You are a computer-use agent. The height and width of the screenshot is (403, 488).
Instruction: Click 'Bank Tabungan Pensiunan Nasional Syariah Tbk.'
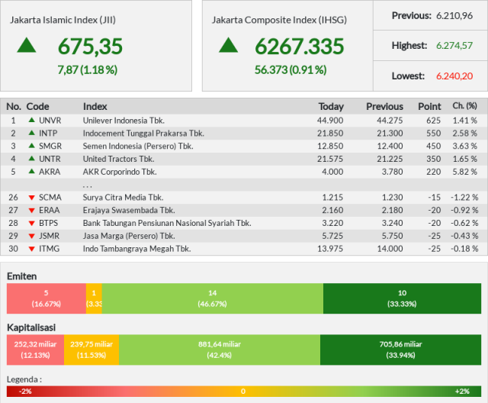coord(167,223)
